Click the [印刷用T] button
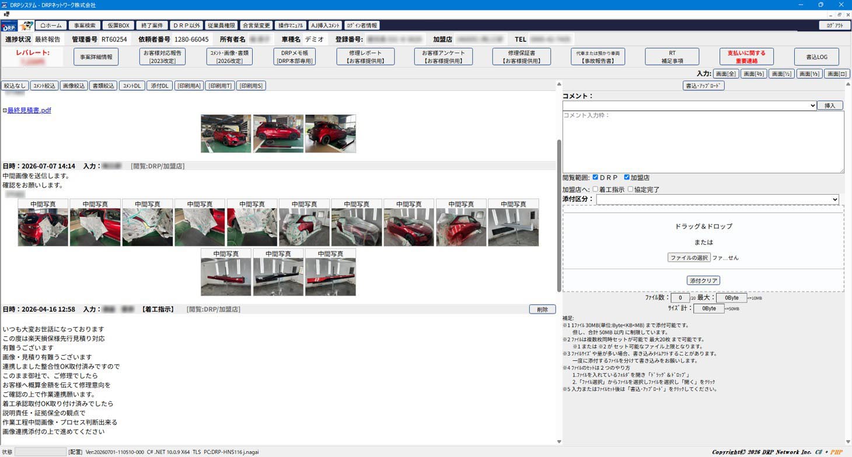 [x=220, y=86]
